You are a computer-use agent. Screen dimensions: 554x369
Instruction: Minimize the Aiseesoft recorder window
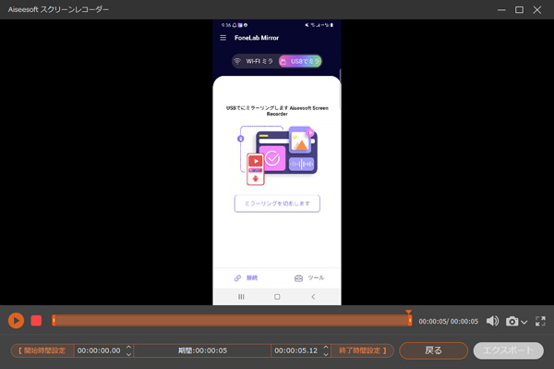[501, 10]
